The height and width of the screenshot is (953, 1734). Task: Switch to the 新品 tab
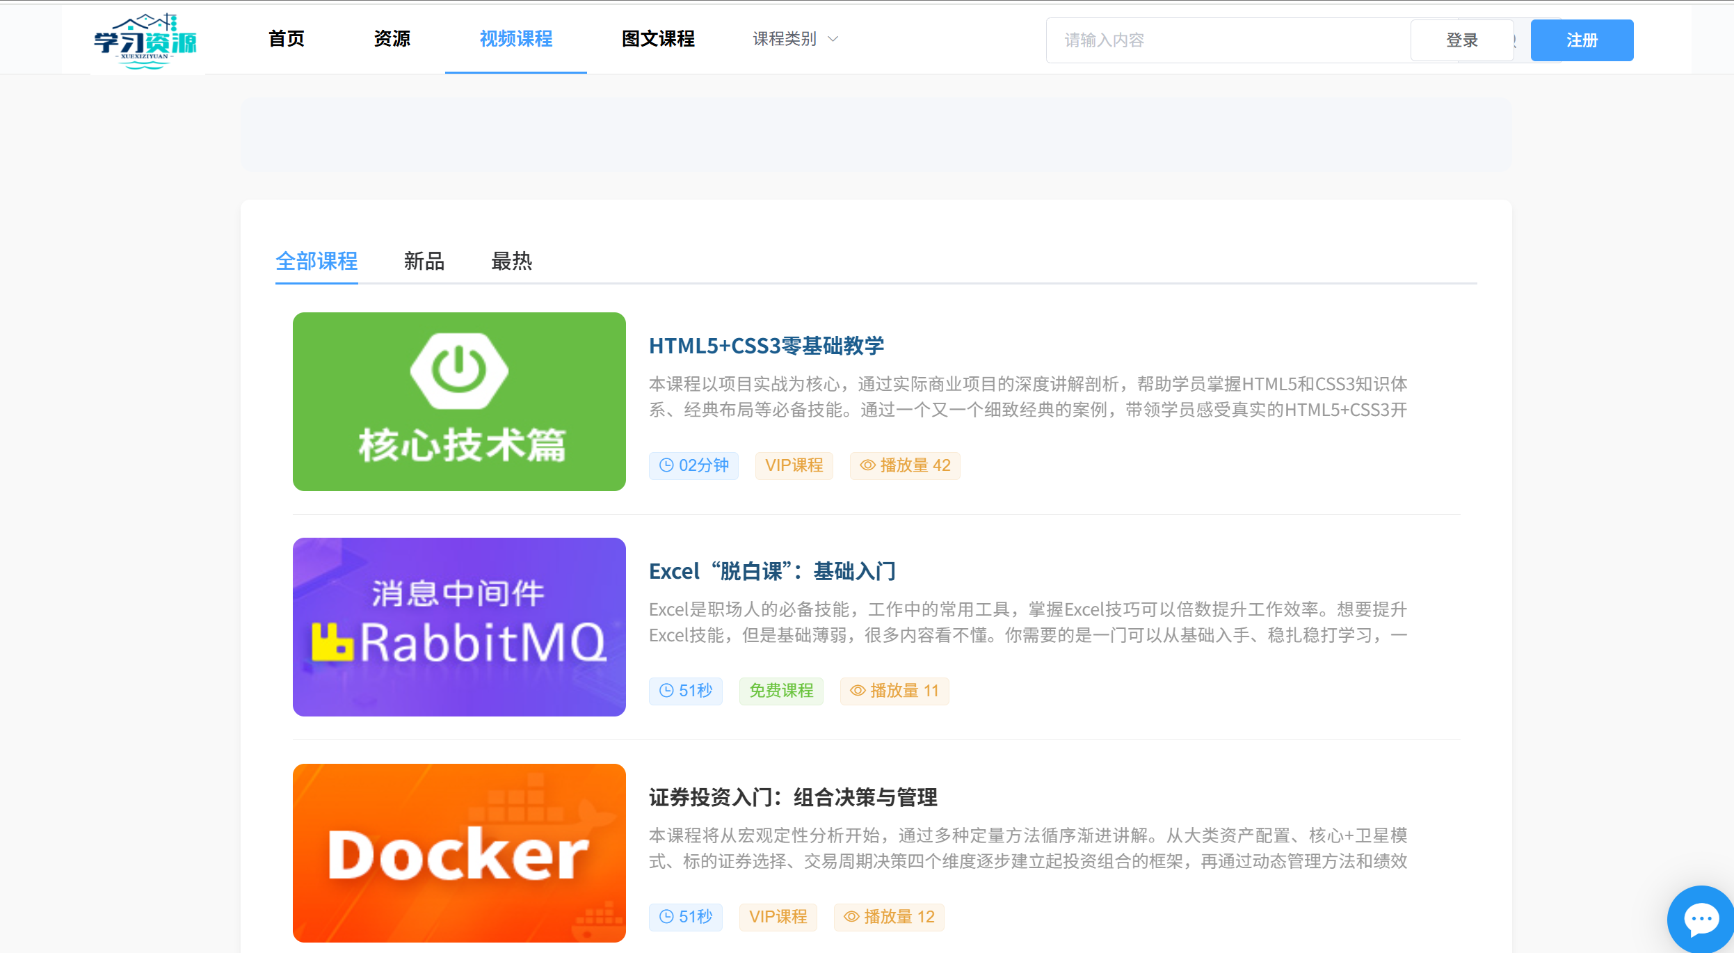(424, 262)
